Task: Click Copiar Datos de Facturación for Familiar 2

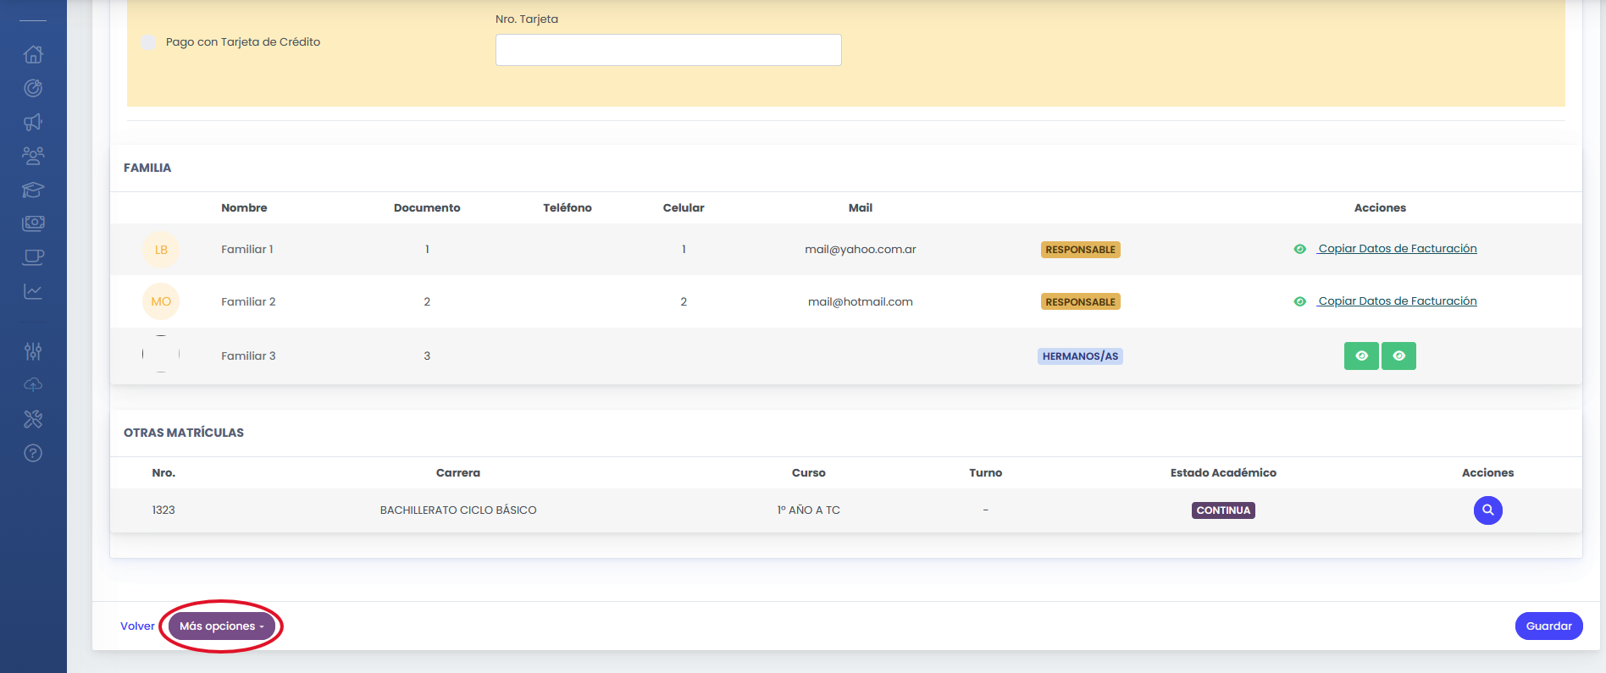Action: (x=1397, y=301)
